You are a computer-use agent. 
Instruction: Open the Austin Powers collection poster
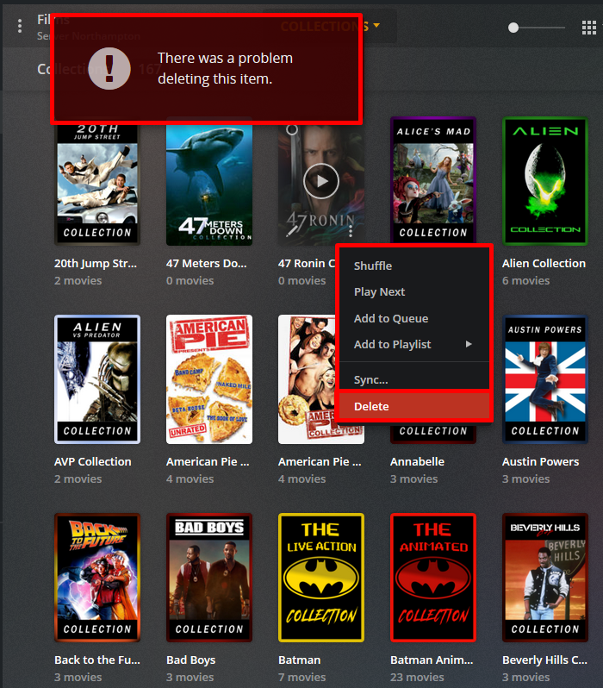pos(545,379)
